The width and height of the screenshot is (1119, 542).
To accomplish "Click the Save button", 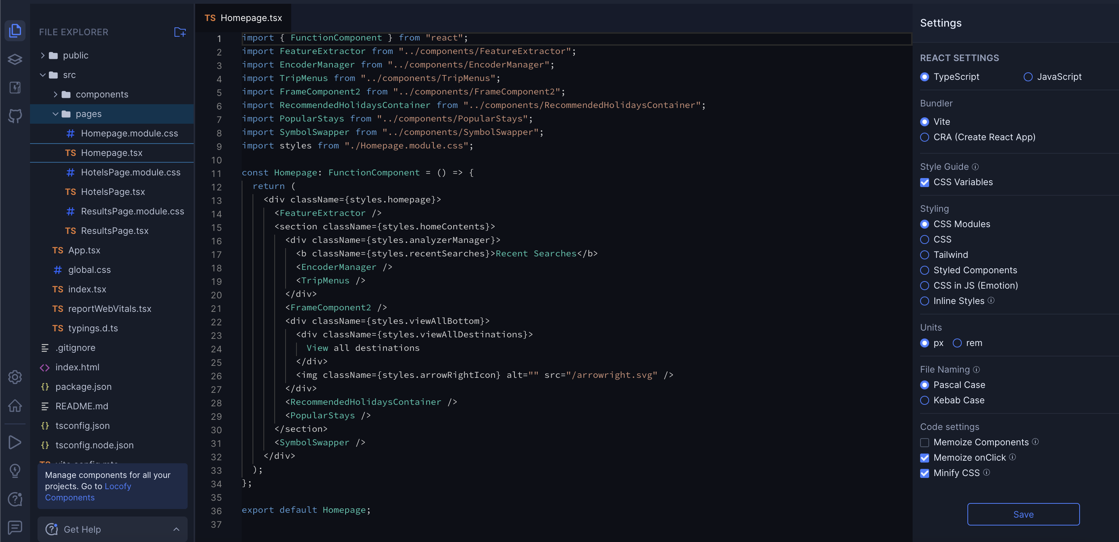I will (x=1023, y=514).
